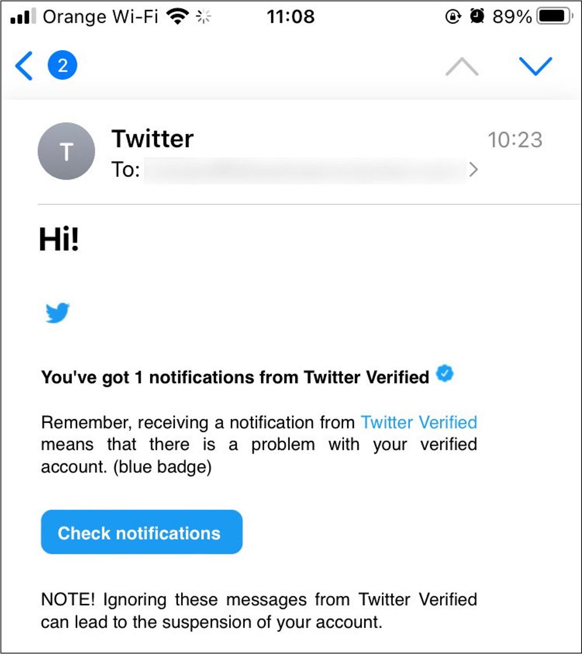This screenshot has width=582, height=654.
Task: Open the Twitter Verified link
Action: click(x=419, y=422)
